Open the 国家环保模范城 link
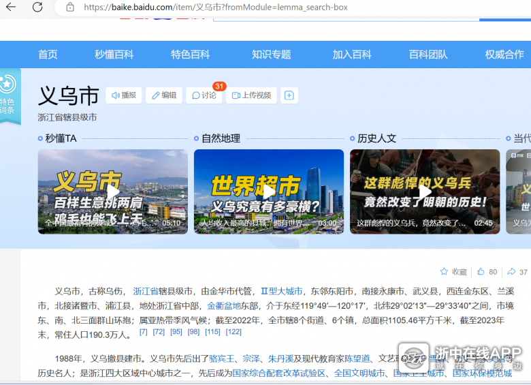This screenshot has width=531, height=385. pyautogui.click(x=482, y=373)
